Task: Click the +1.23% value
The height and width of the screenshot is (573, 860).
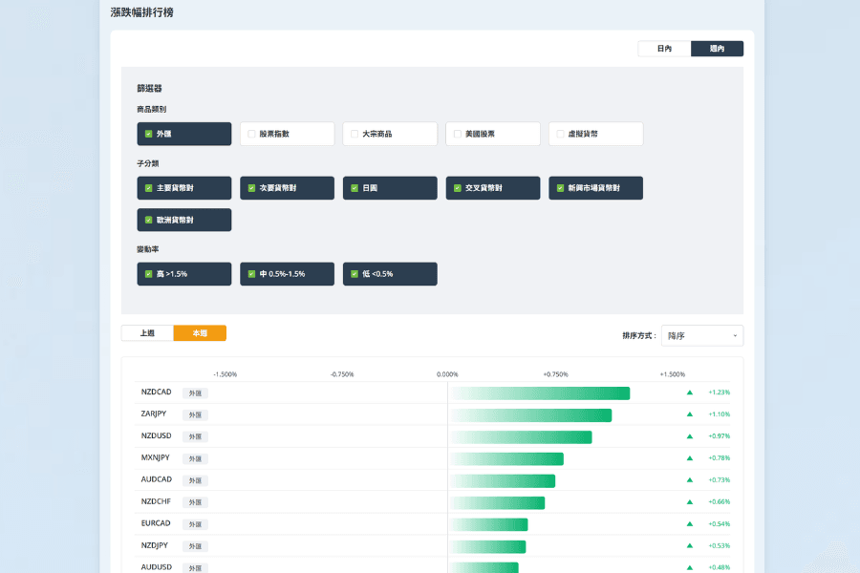Action: tap(719, 393)
